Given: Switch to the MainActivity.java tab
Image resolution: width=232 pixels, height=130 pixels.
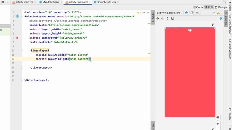Looking at the screenshot, I should click(x=51, y=2).
